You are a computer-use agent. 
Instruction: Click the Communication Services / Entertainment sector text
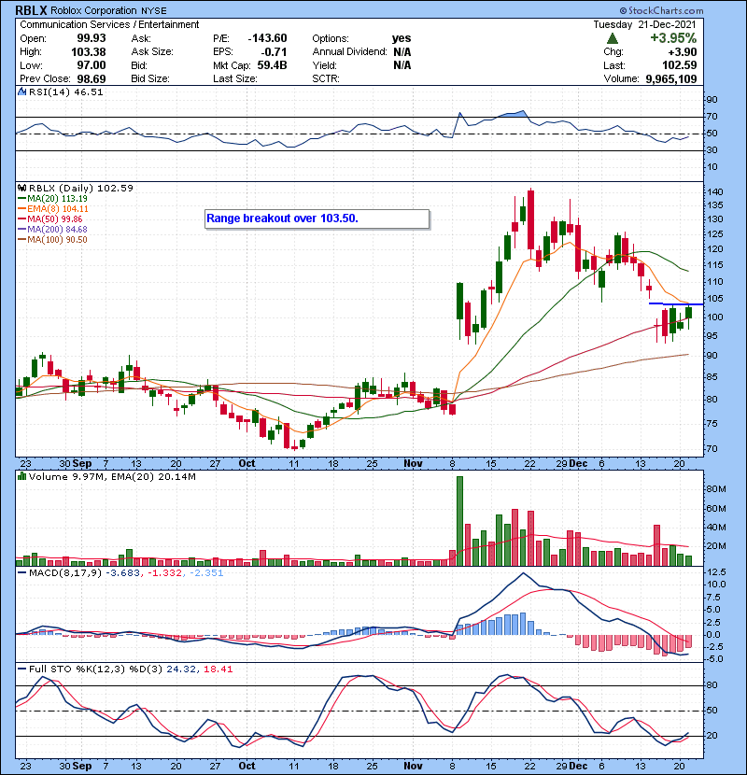(x=109, y=24)
